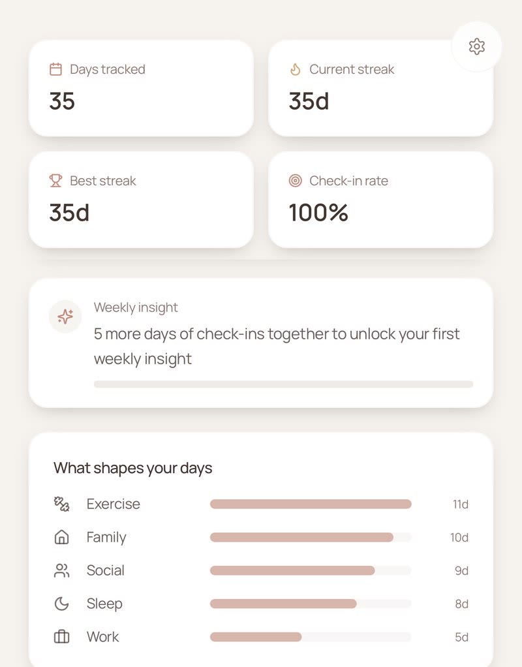
Task: Click the flame icon beside Current streak
Action: coord(295,69)
